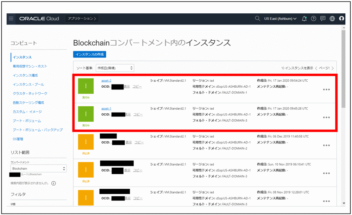Click the Oracle Cloud logo

pyautogui.click(x=39, y=19)
